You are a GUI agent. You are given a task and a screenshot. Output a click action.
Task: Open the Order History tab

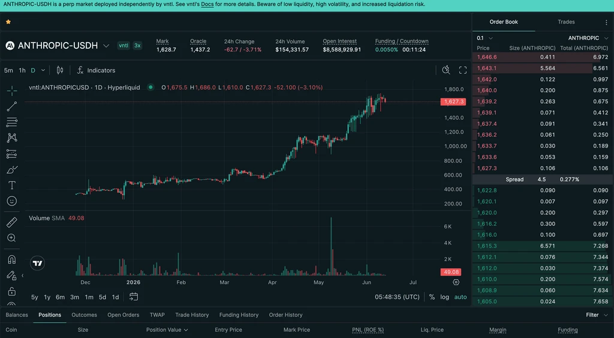click(x=286, y=315)
